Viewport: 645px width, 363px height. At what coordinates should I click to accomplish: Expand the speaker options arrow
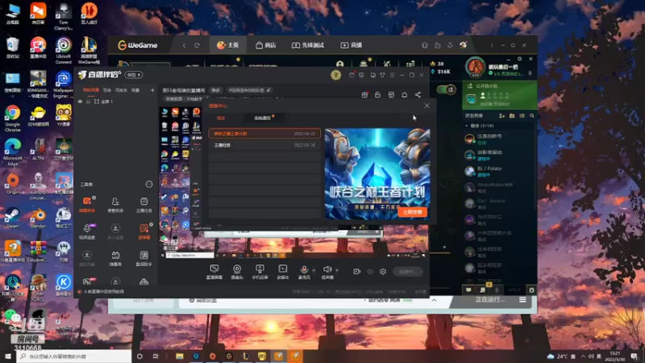point(337,270)
